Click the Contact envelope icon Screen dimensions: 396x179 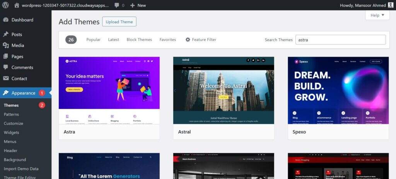(x=6, y=78)
